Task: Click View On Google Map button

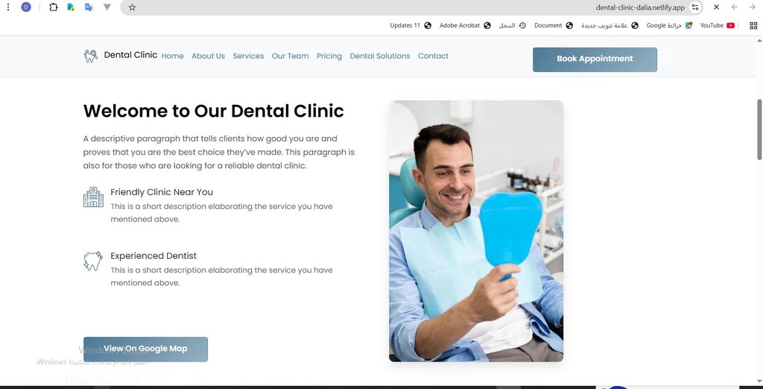Action: 145,349
